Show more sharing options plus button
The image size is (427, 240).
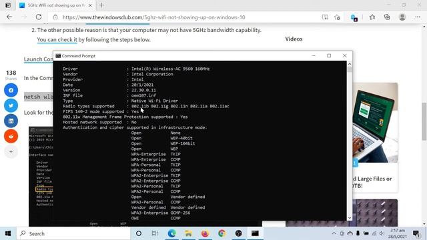coord(11,152)
